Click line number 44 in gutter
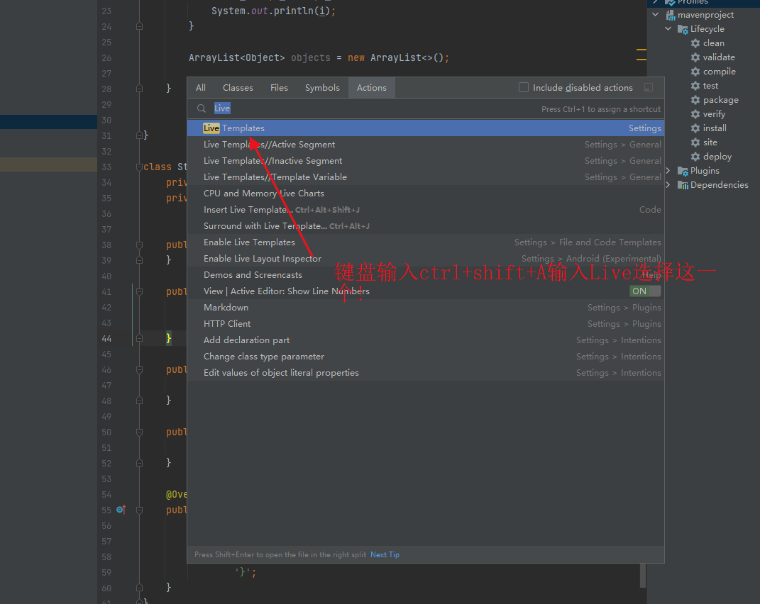Image resolution: width=760 pixels, height=604 pixels. click(106, 339)
